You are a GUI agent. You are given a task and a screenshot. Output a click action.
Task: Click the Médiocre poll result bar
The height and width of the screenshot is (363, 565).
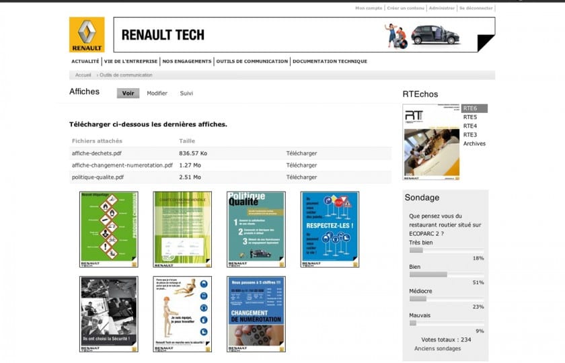(x=447, y=299)
